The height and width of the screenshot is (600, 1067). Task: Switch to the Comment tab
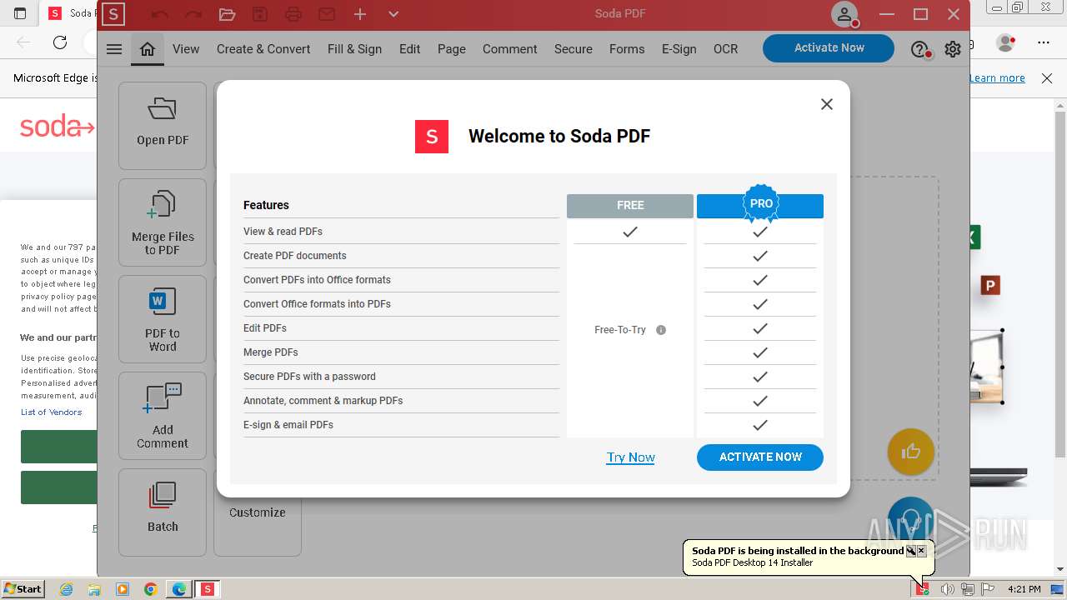point(509,49)
